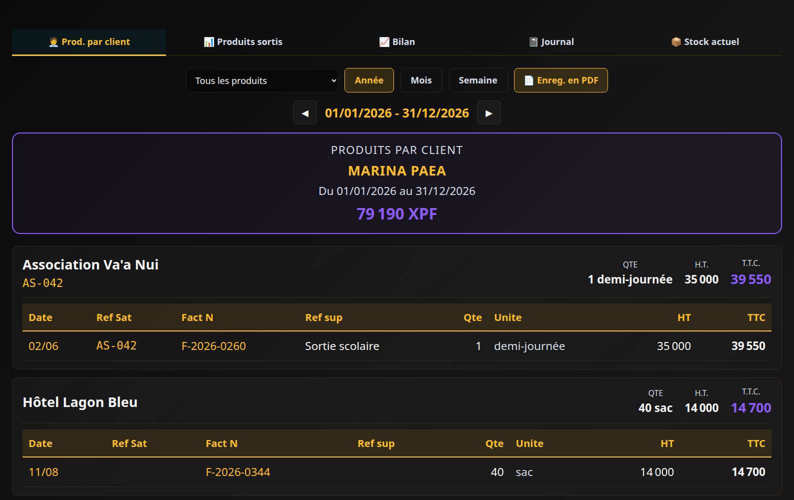Click the demi-journée unit cell in the 02/06 row
The width and height of the screenshot is (794, 500).
[529, 346]
